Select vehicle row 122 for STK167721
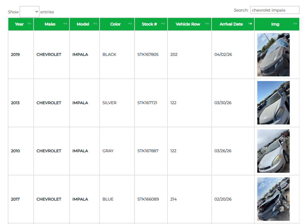Viewport: 303px width, 224px height. [173, 103]
